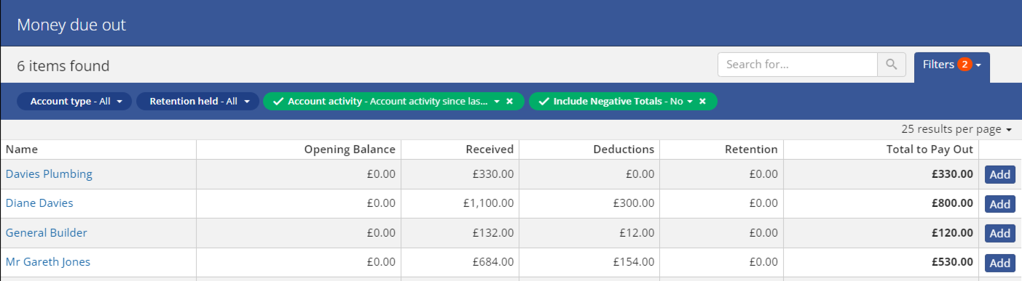The width and height of the screenshot is (1022, 281).
Task: Add Davies Plumbing to the payout
Action: click(x=1000, y=174)
